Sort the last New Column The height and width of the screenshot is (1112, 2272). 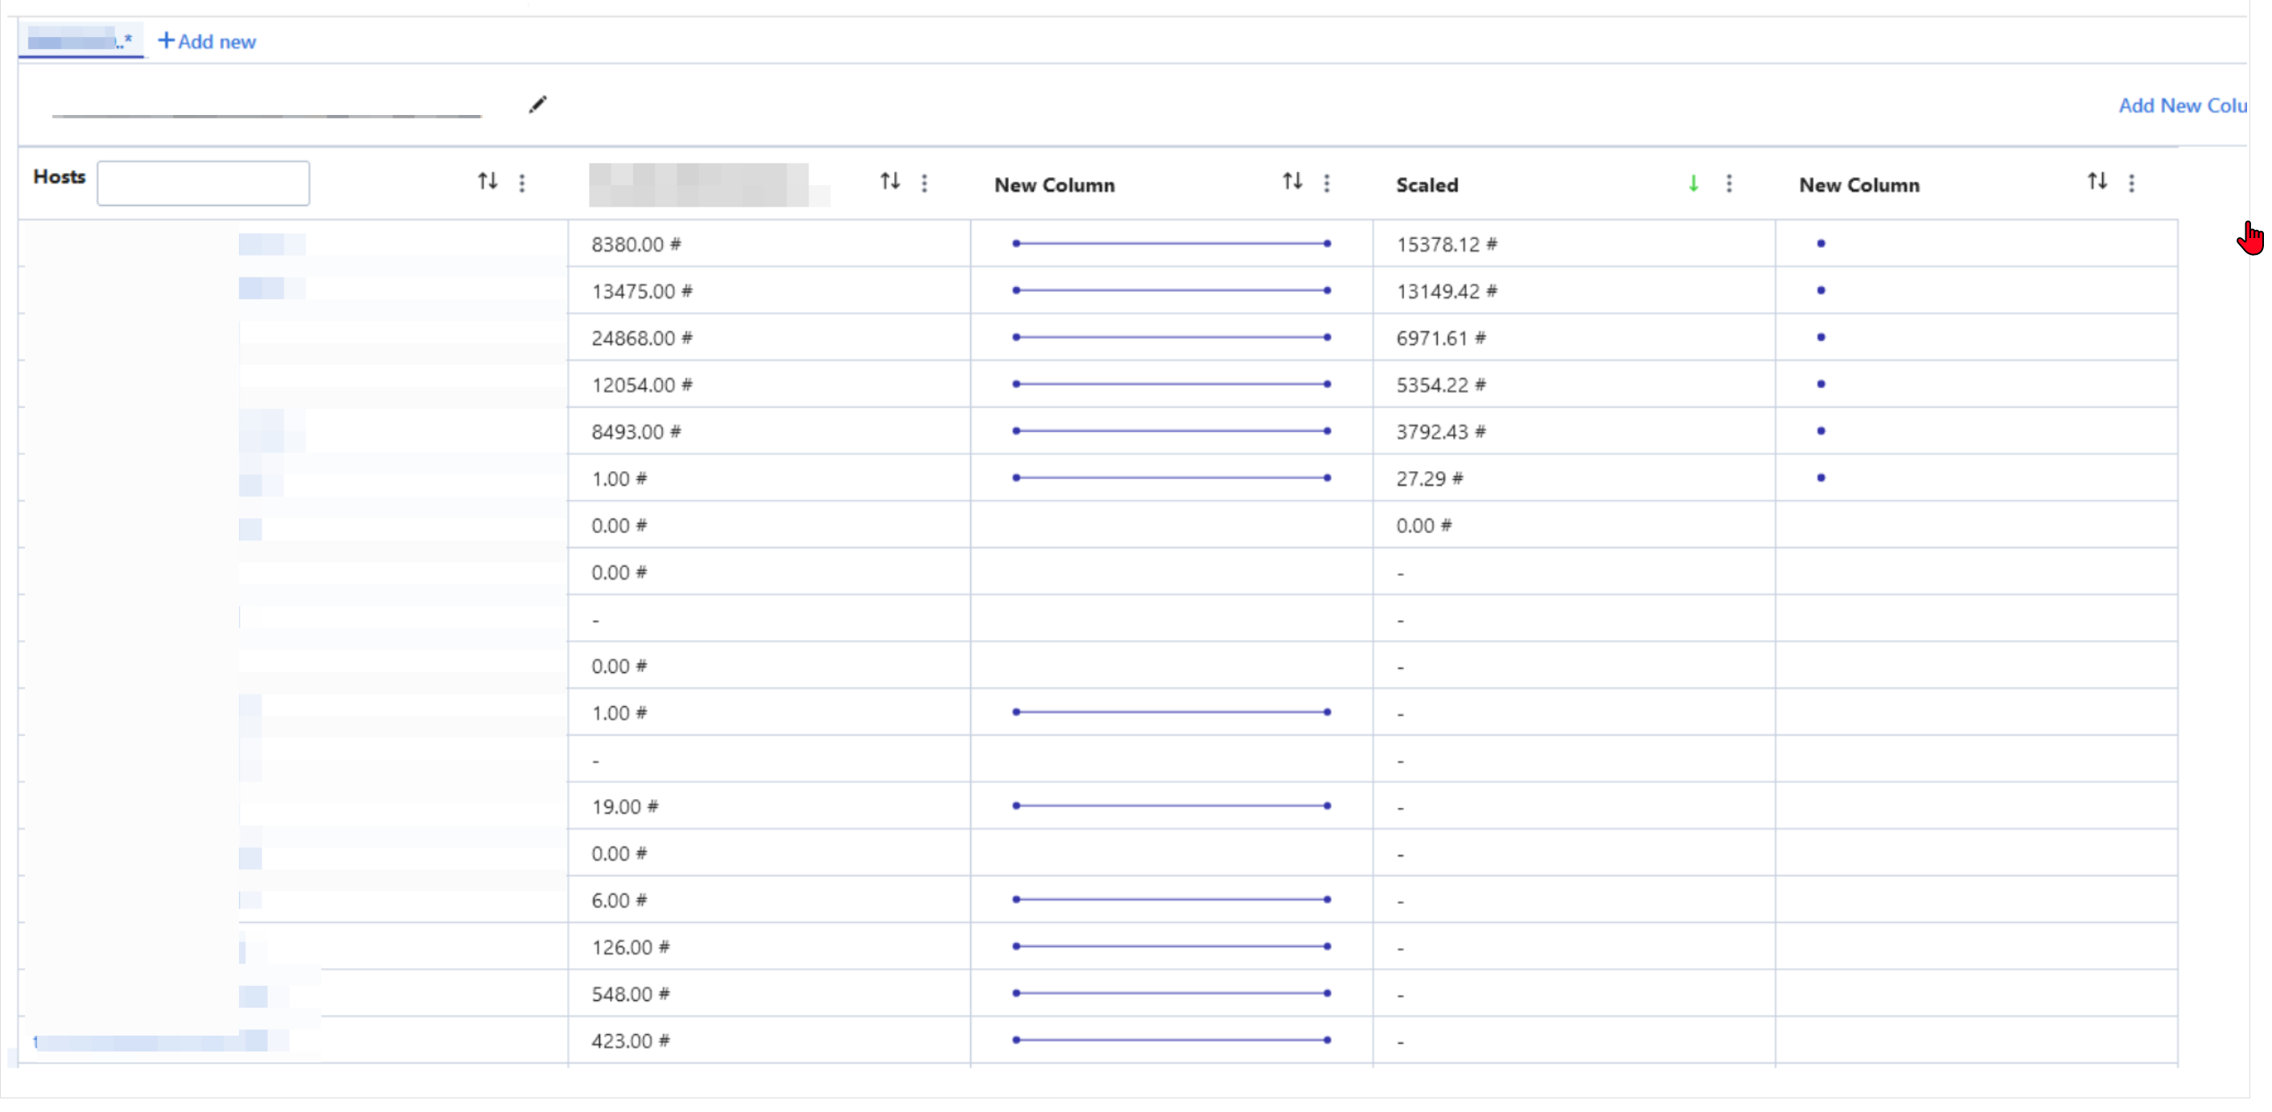click(2097, 182)
